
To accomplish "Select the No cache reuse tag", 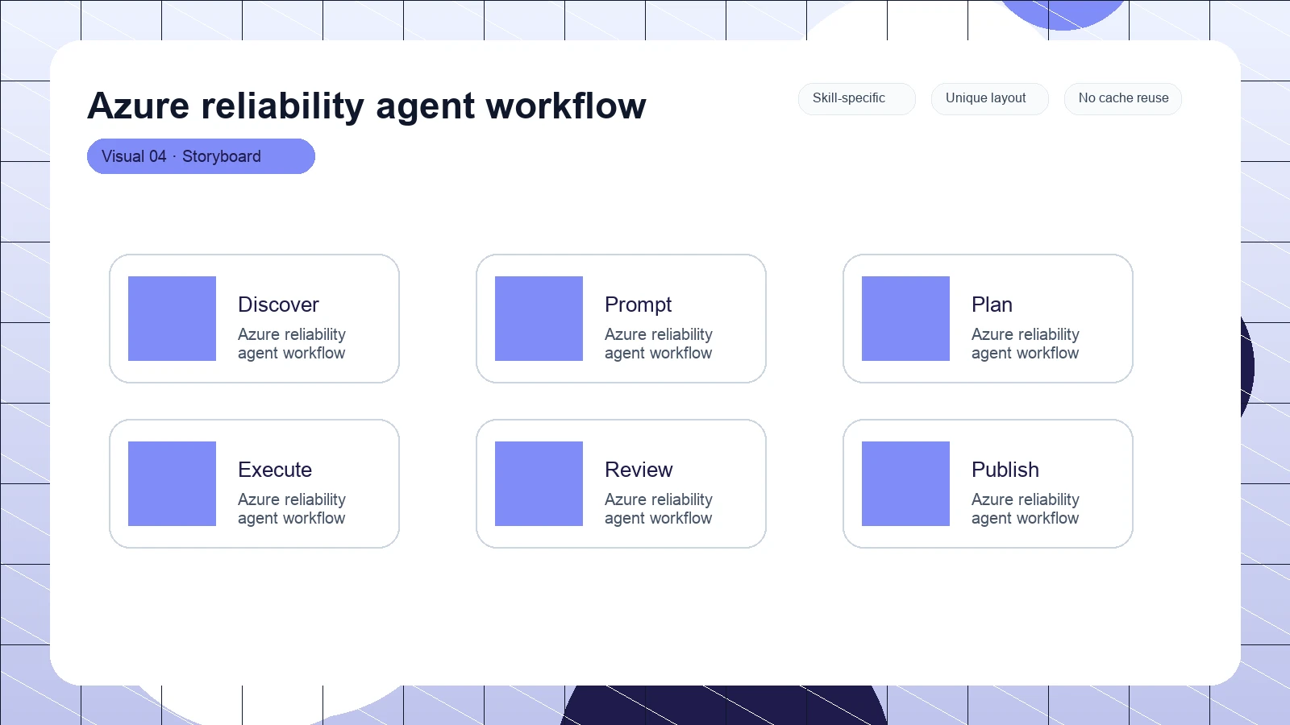I will click(1123, 98).
